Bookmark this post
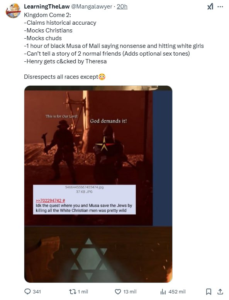Screen dimensions: 229x300 click(208, 292)
